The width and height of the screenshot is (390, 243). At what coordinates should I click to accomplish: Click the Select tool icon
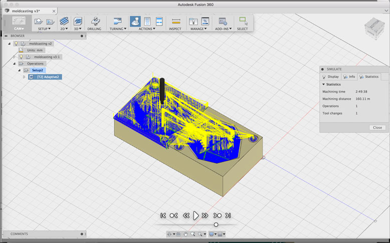(x=243, y=21)
